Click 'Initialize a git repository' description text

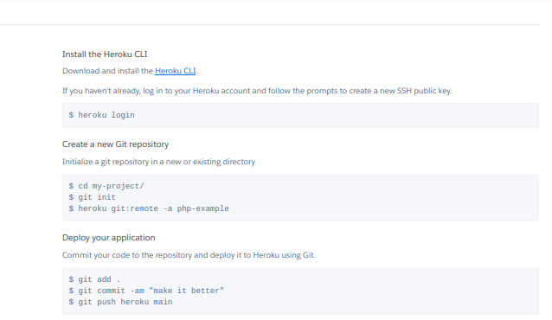159,162
